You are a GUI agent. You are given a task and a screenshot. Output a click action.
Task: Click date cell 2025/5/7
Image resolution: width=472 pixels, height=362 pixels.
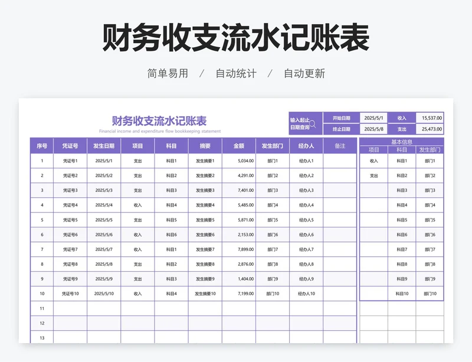pyautogui.click(x=104, y=249)
